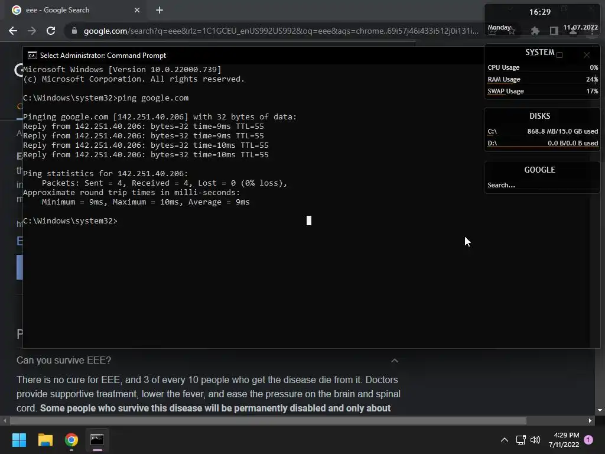605x454 pixels.
Task: Click the 'ping google.com' command line
Action: click(x=106, y=98)
